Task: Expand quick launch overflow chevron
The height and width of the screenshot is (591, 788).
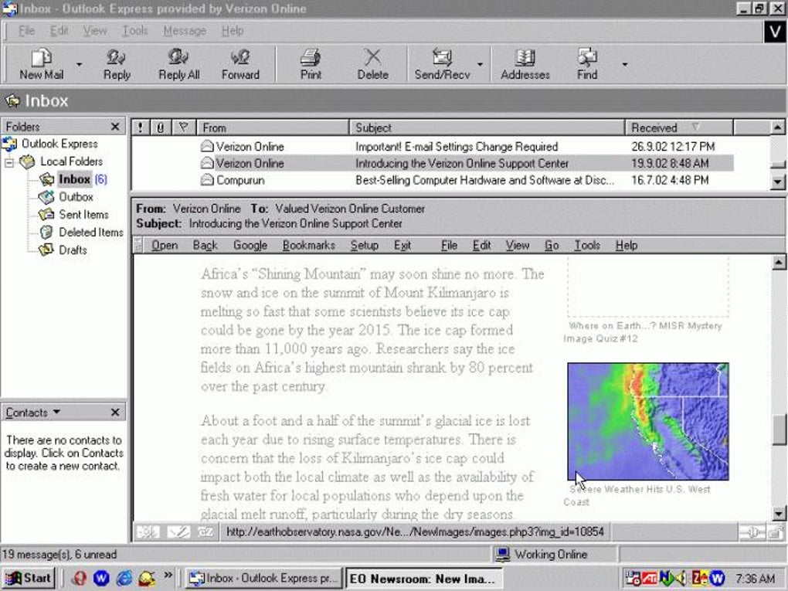Action: click(x=168, y=575)
